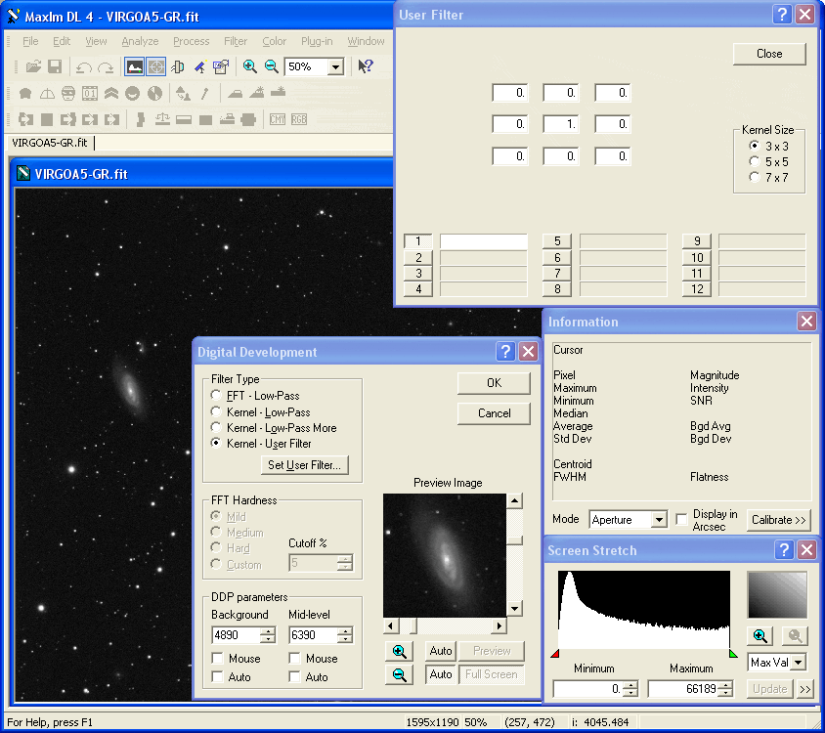Open the Analyze menu
This screenshot has width=825, height=733.
(140, 41)
